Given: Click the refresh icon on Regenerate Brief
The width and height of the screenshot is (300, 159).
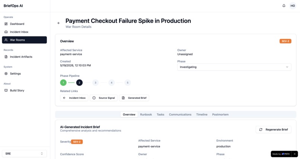Looking at the screenshot, I should 261,130.
